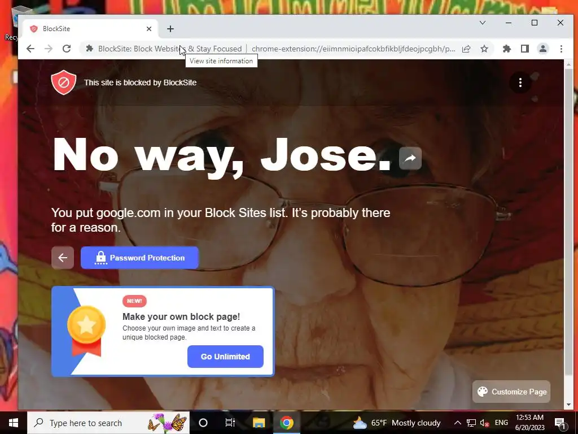Screen dimensions: 578x434
Task: Click the NEW! badge in promo card
Action: 134,301
